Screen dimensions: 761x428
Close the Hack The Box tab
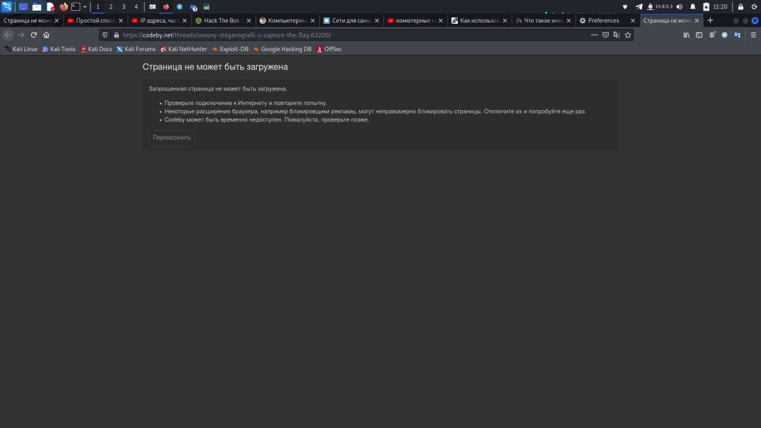[249, 20]
